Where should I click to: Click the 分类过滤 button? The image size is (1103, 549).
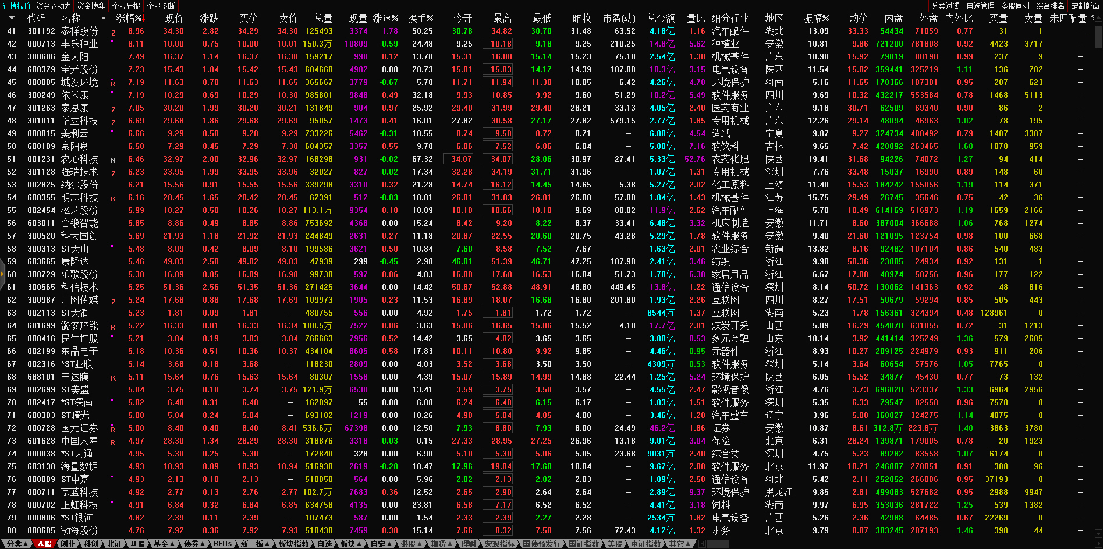tap(945, 6)
